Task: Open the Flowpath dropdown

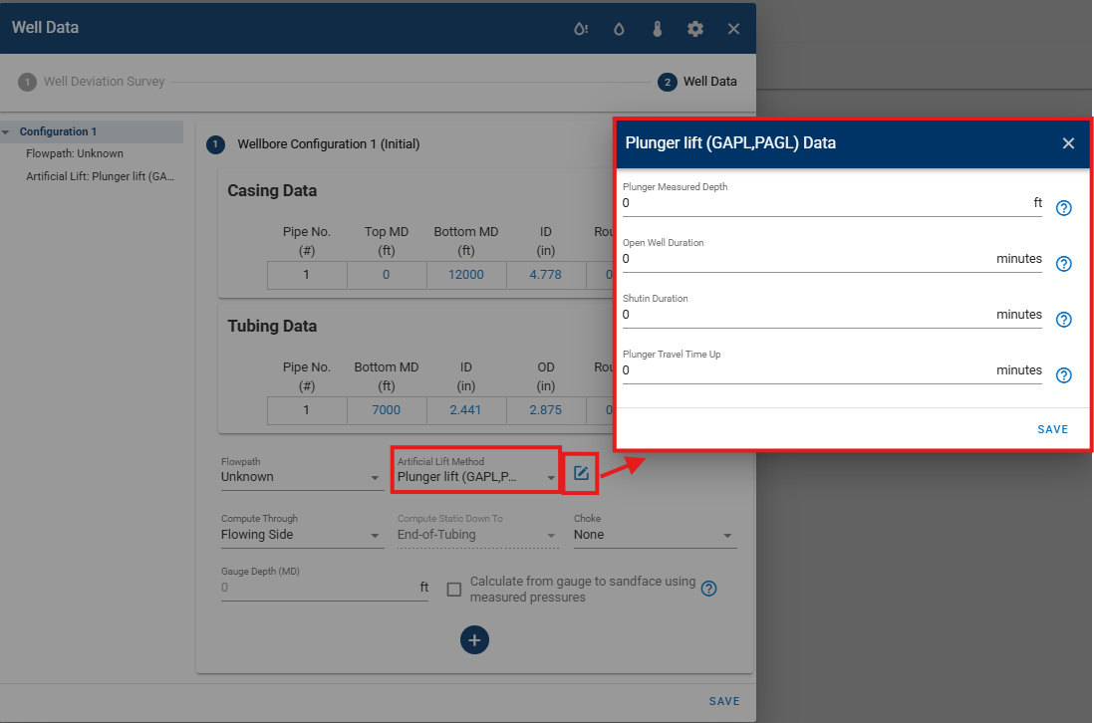Action: [x=301, y=477]
